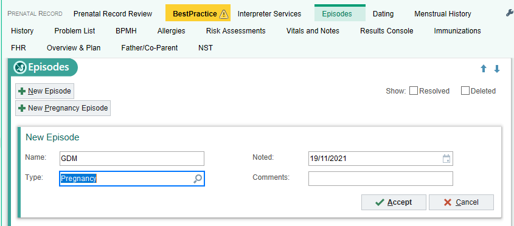This screenshot has height=226, width=514.
Task: Accept the new episode
Action: (x=394, y=202)
